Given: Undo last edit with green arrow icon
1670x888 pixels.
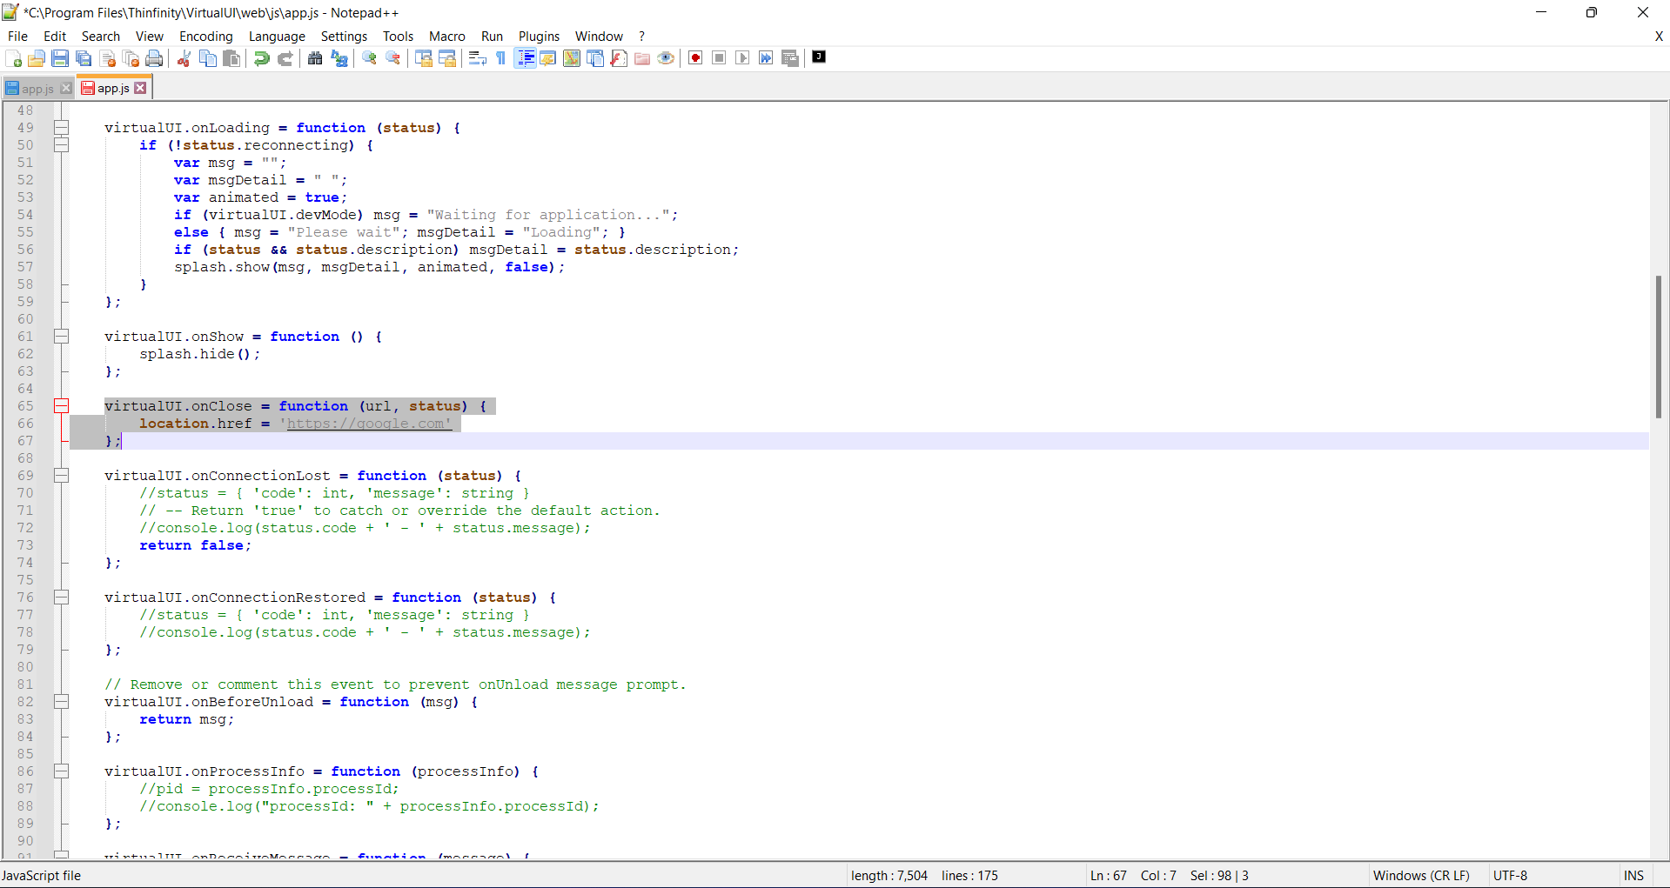Looking at the screenshot, I should click(261, 58).
